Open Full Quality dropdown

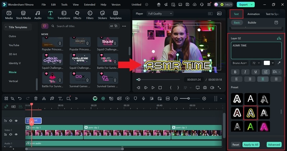[160, 14]
